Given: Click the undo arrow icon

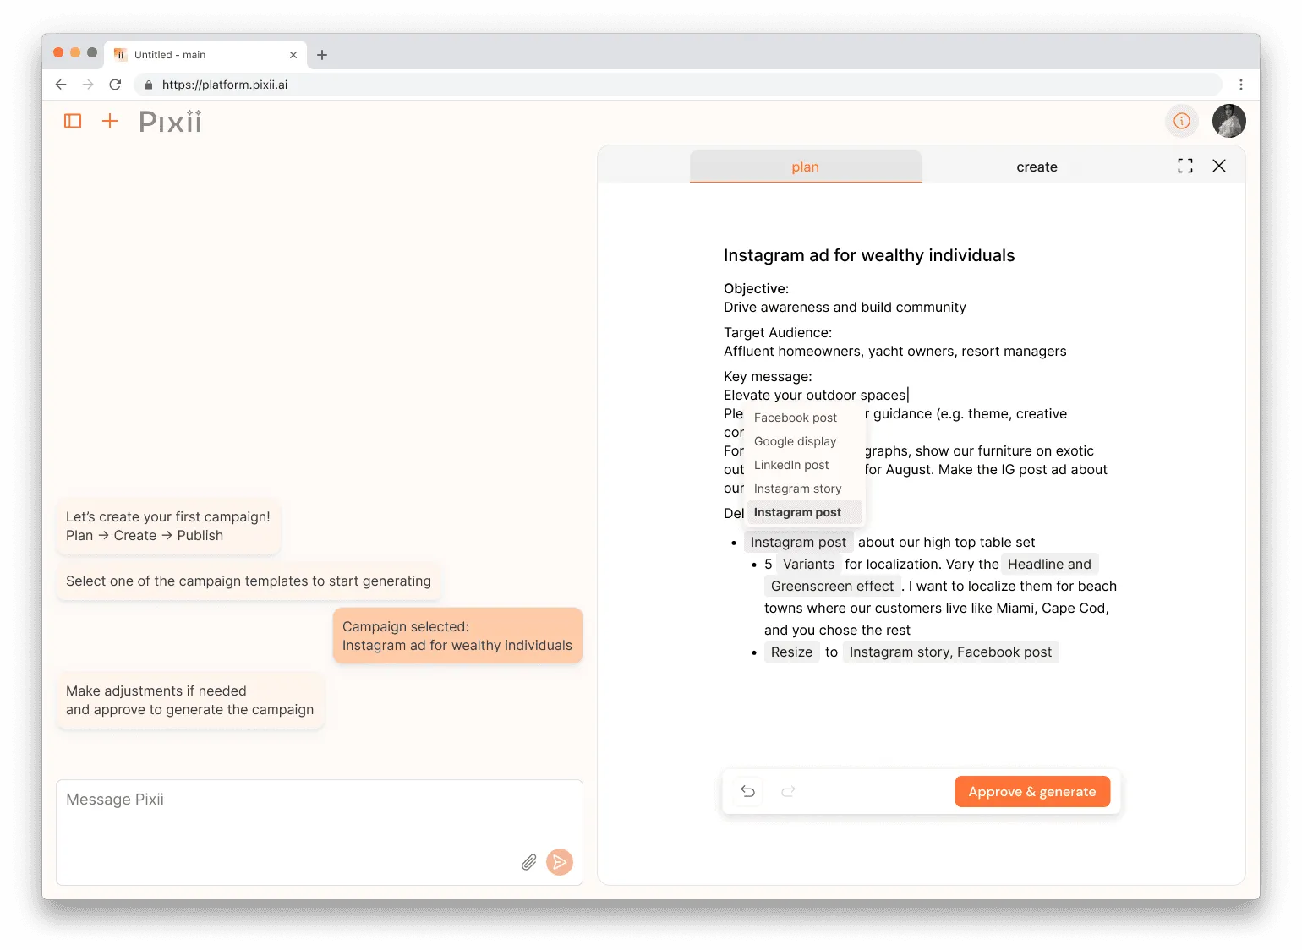Looking at the screenshot, I should [748, 791].
